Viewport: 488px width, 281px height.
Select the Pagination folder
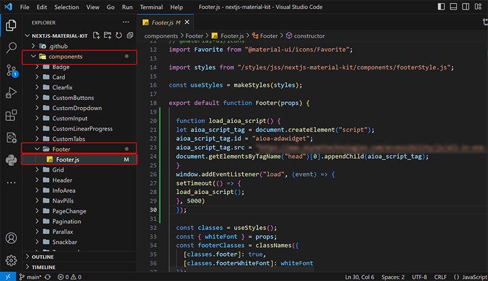(x=80, y=221)
